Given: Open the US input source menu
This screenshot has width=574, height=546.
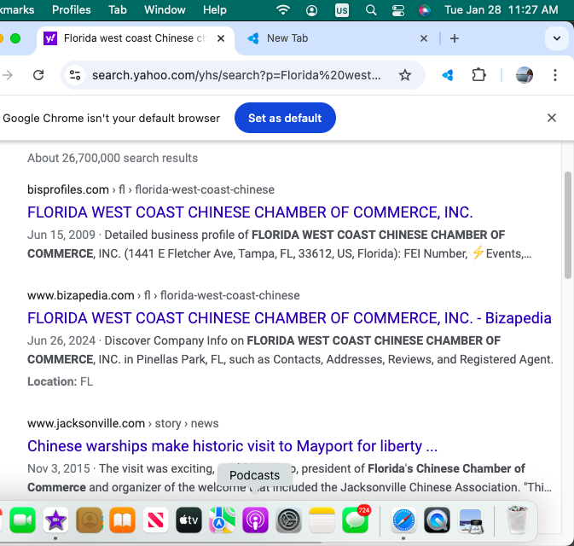Looking at the screenshot, I should pyautogui.click(x=341, y=10).
